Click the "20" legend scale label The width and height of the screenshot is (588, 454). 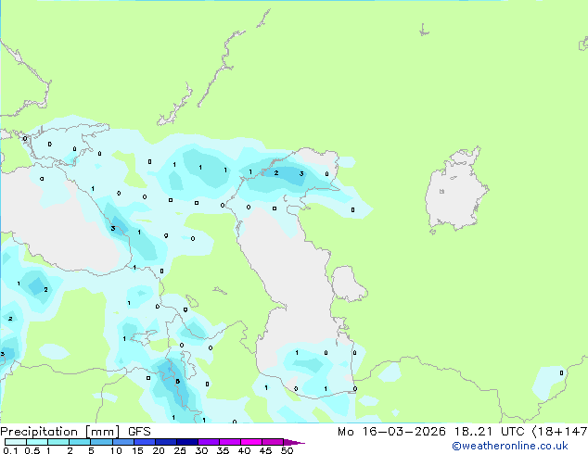159,450
